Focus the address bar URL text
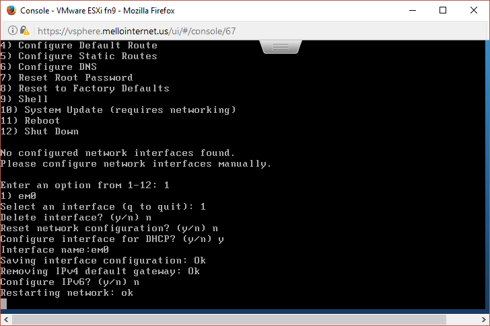This screenshot has width=490, height=326. (137, 31)
